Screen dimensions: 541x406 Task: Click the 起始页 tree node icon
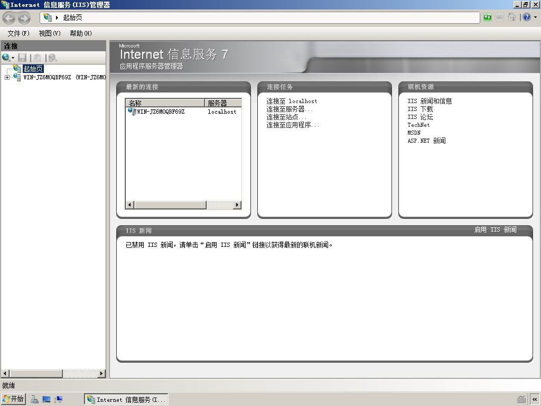tap(17, 68)
